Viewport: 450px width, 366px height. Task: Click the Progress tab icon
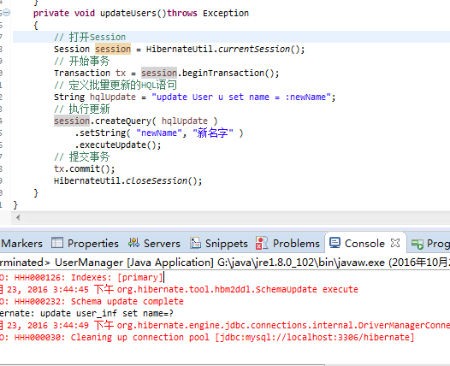(x=417, y=244)
